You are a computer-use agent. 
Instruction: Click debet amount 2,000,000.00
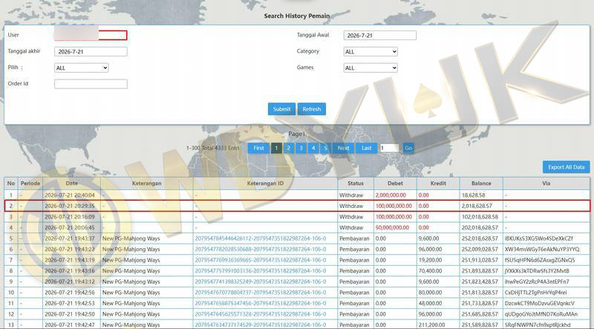(x=391, y=195)
